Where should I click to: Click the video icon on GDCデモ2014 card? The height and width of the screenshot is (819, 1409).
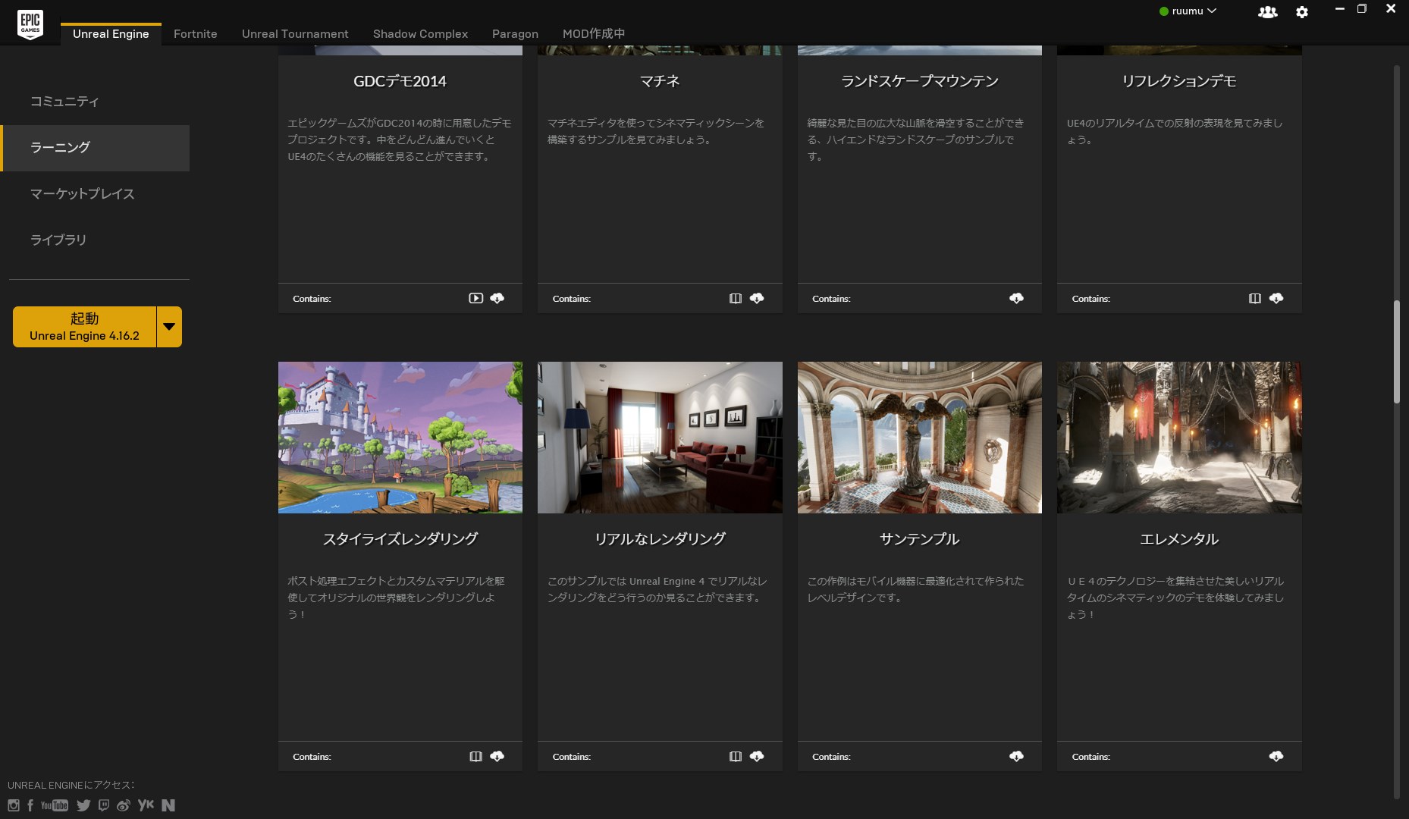click(475, 298)
